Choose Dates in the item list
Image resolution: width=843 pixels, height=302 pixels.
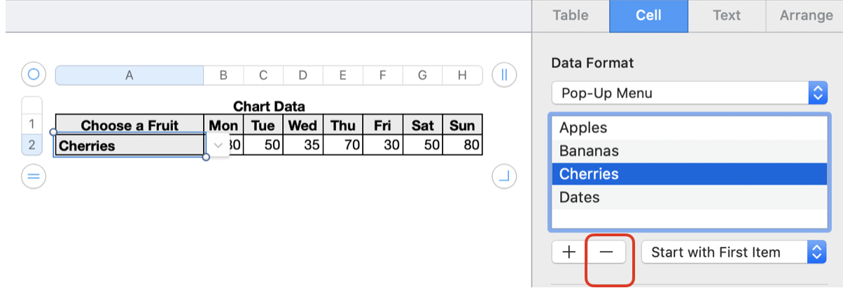tap(689, 197)
